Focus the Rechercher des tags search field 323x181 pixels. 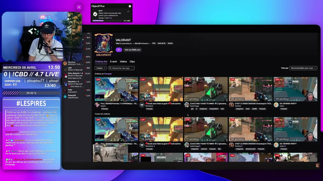[121, 68]
